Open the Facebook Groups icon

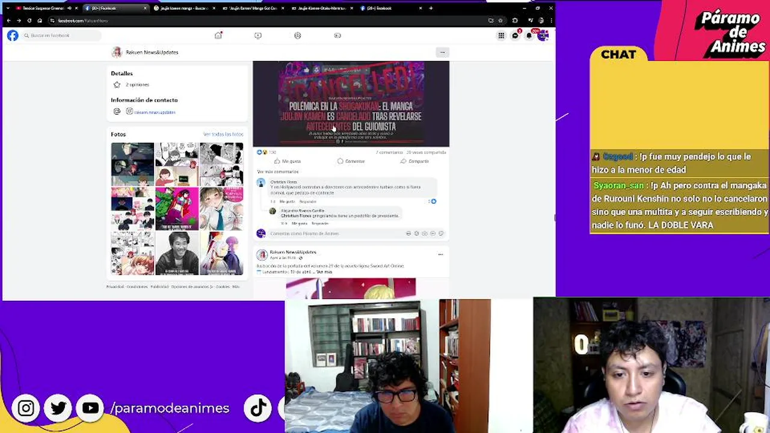click(298, 35)
